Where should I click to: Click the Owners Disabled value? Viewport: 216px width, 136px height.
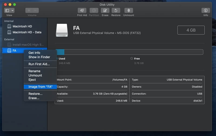[x=197, y=87]
